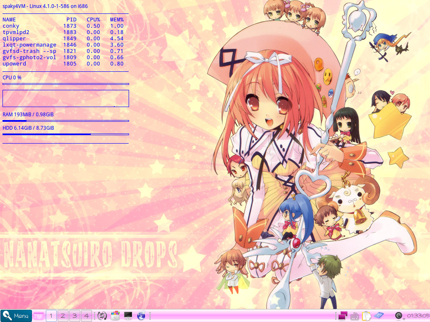The image size is (430, 322).
Task: Switch to workspace 4
Action: pos(87,316)
